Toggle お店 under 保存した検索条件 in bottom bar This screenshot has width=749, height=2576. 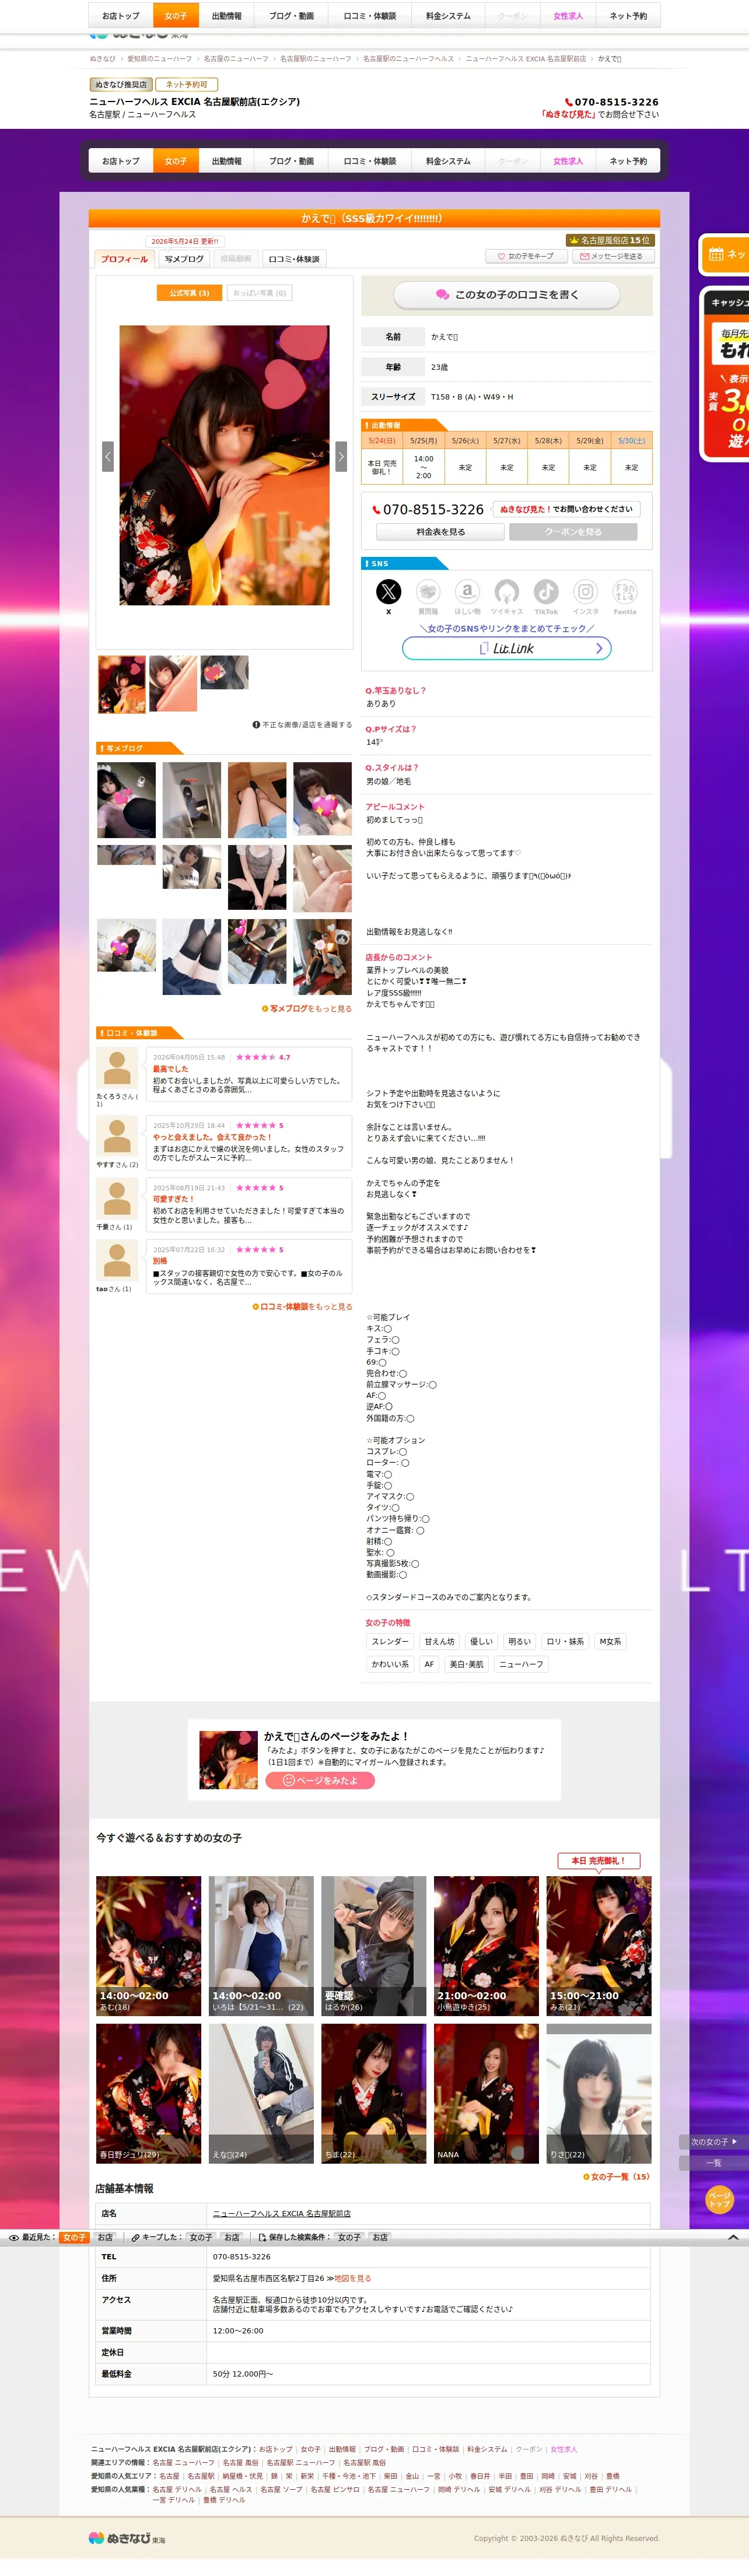[380, 2237]
